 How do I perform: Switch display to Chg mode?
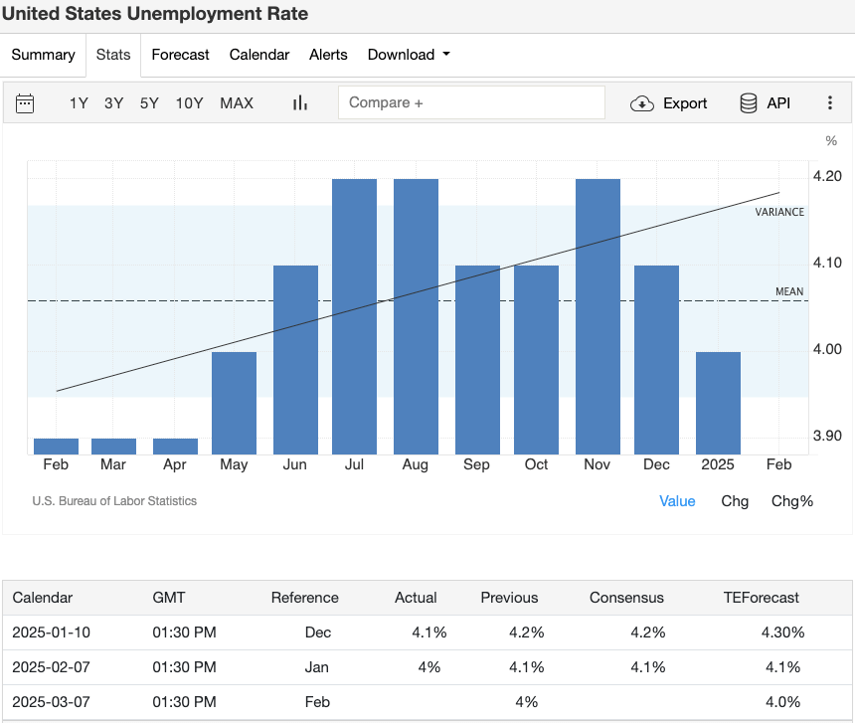coord(735,501)
